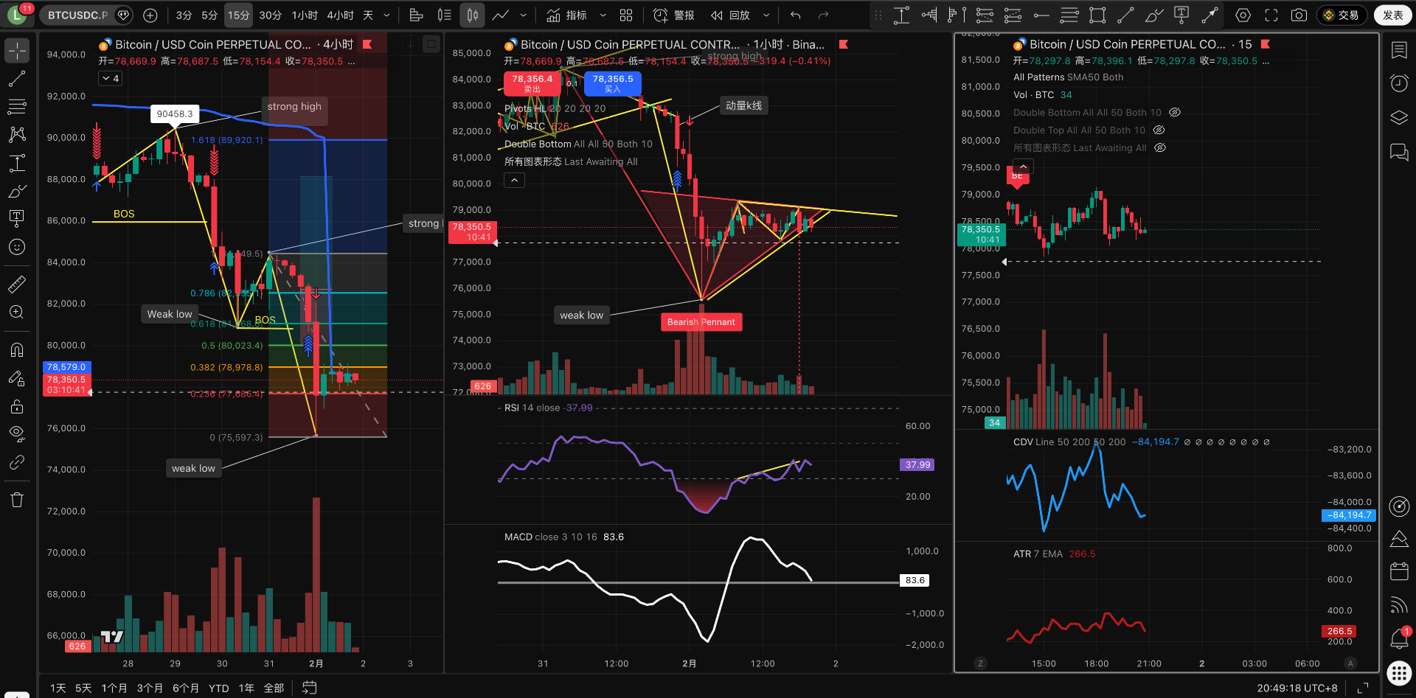Select the ruler measure tool in left sidebar
Image resolution: width=1416 pixels, height=698 pixels.
click(17, 284)
